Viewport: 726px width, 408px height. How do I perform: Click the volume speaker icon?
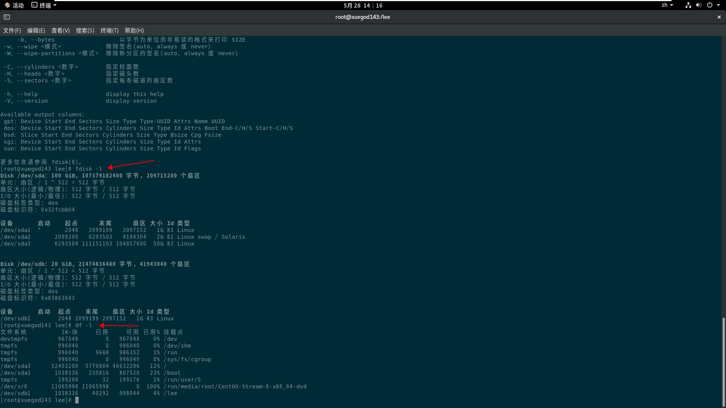tap(698, 5)
